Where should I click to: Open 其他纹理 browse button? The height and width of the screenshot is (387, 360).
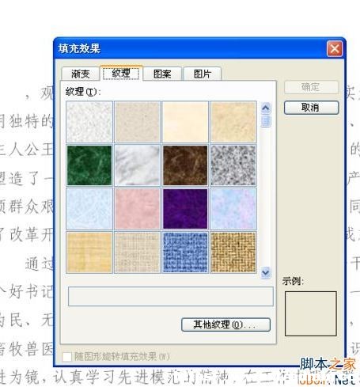[225, 324]
